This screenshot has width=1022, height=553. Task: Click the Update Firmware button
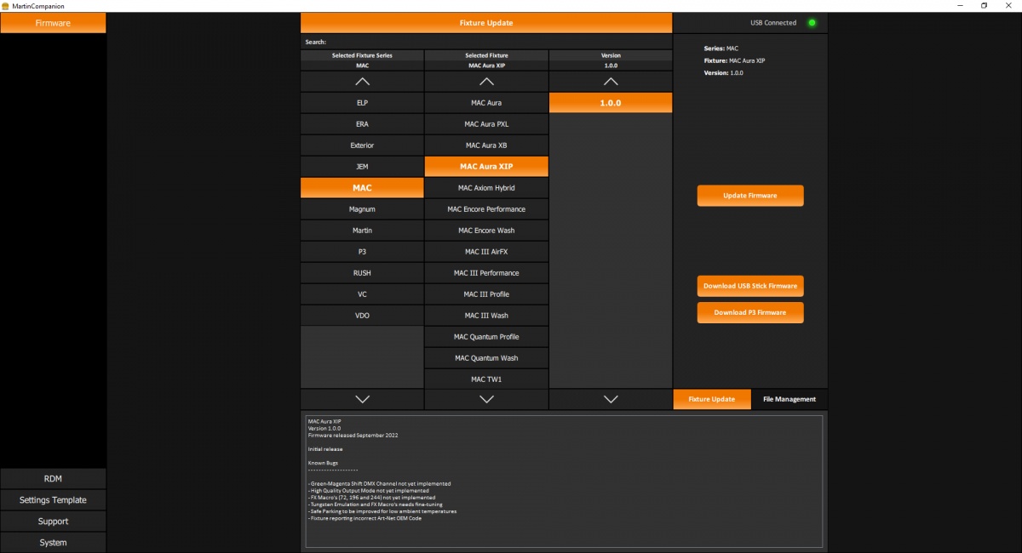tap(750, 196)
